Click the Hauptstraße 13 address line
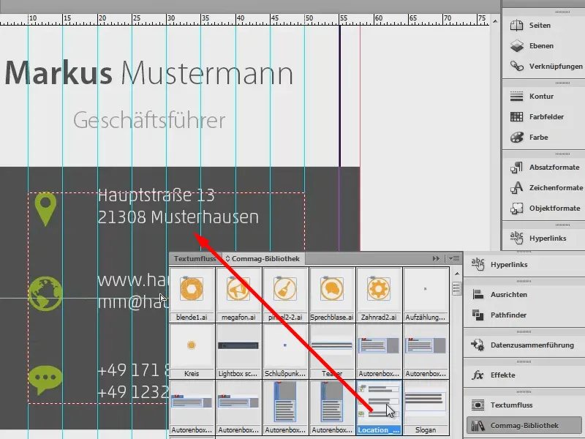The image size is (585, 439). coord(156,195)
